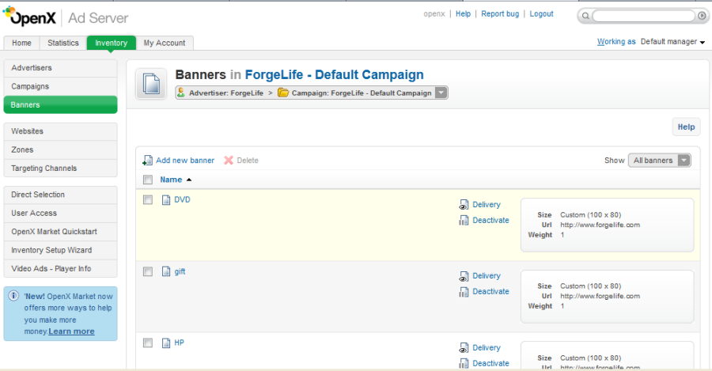The height and width of the screenshot is (371, 712).
Task: Check the DVD banner checkbox
Action: tap(148, 200)
